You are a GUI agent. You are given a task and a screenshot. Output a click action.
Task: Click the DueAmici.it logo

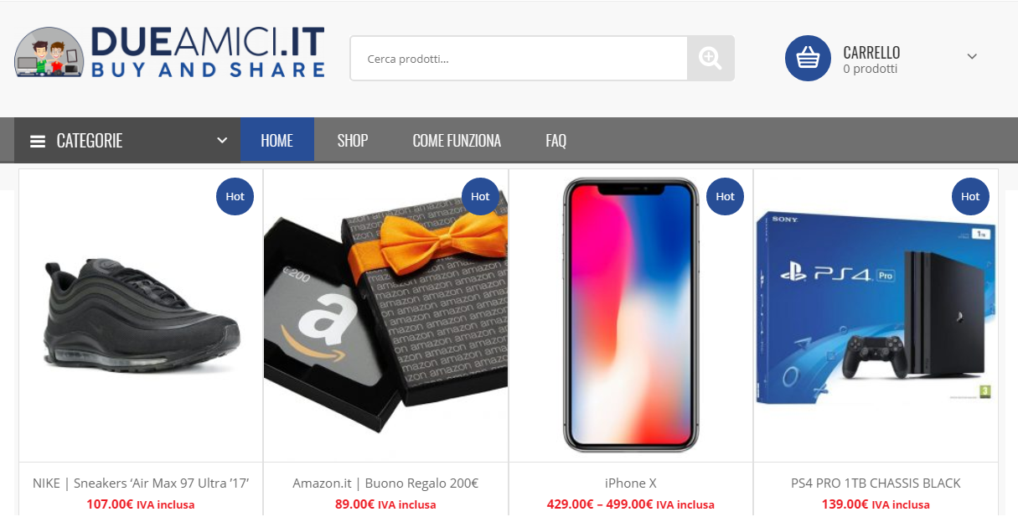pos(169,52)
